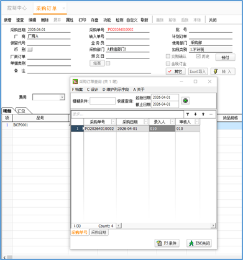Click 属性 in the toolbar
Viewport: 243px width, 260px height.
point(70,20)
